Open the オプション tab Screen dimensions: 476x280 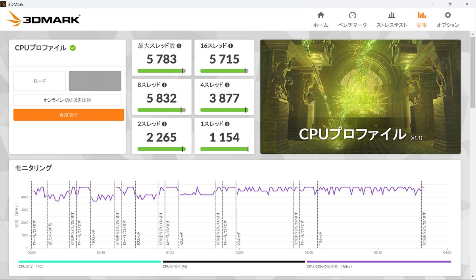pos(448,19)
